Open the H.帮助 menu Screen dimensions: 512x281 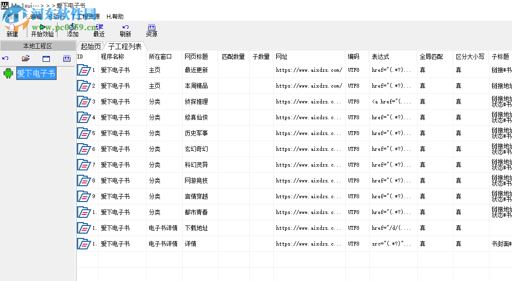click(x=115, y=16)
